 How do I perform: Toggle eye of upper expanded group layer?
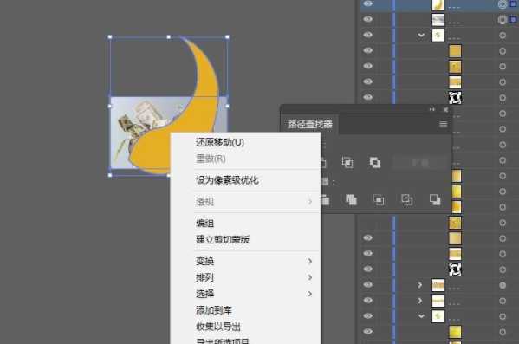click(367, 35)
